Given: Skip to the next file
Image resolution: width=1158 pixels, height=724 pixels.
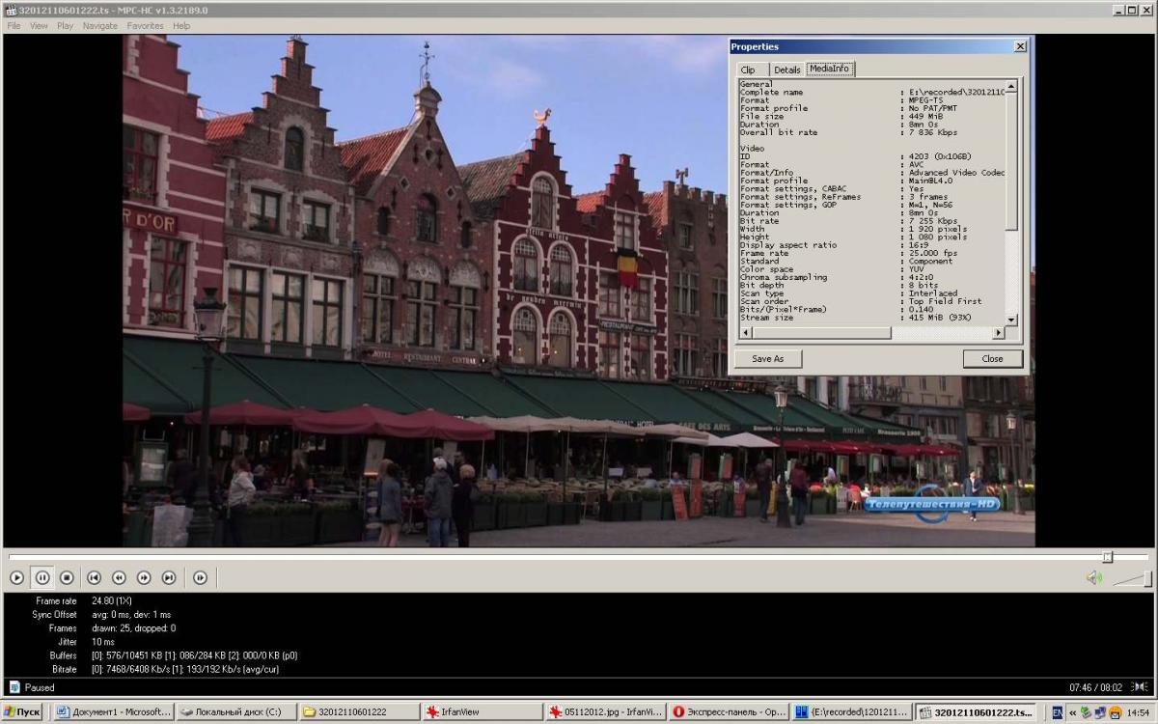Looking at the screenshot, I should click(x=169, y=577).
